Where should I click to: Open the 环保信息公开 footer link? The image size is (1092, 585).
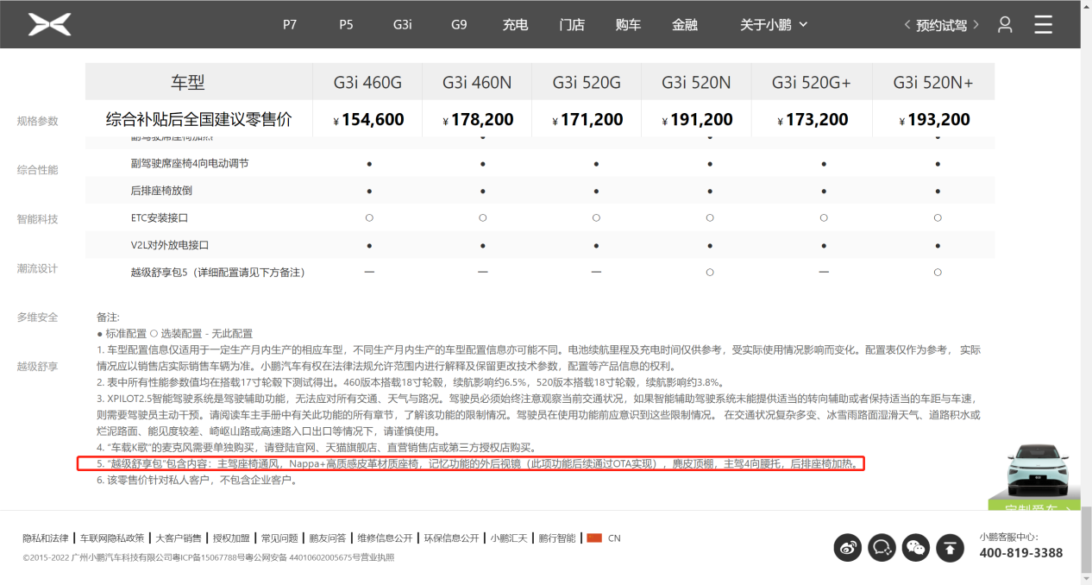click(451, 538)
